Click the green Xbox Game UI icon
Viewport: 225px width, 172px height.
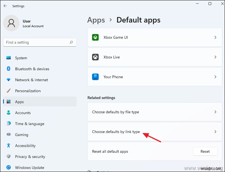click(95, 37)
